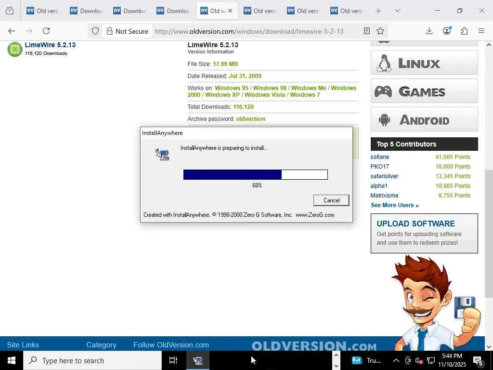Viewport: 493px width, 370px height.
Task: Click the network tray icon
Action: click(x=431, y=360)
